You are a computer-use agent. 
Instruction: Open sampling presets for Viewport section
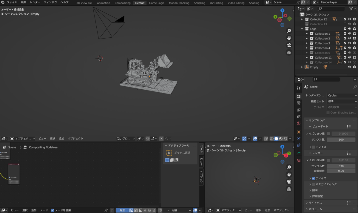coord(349,127)
